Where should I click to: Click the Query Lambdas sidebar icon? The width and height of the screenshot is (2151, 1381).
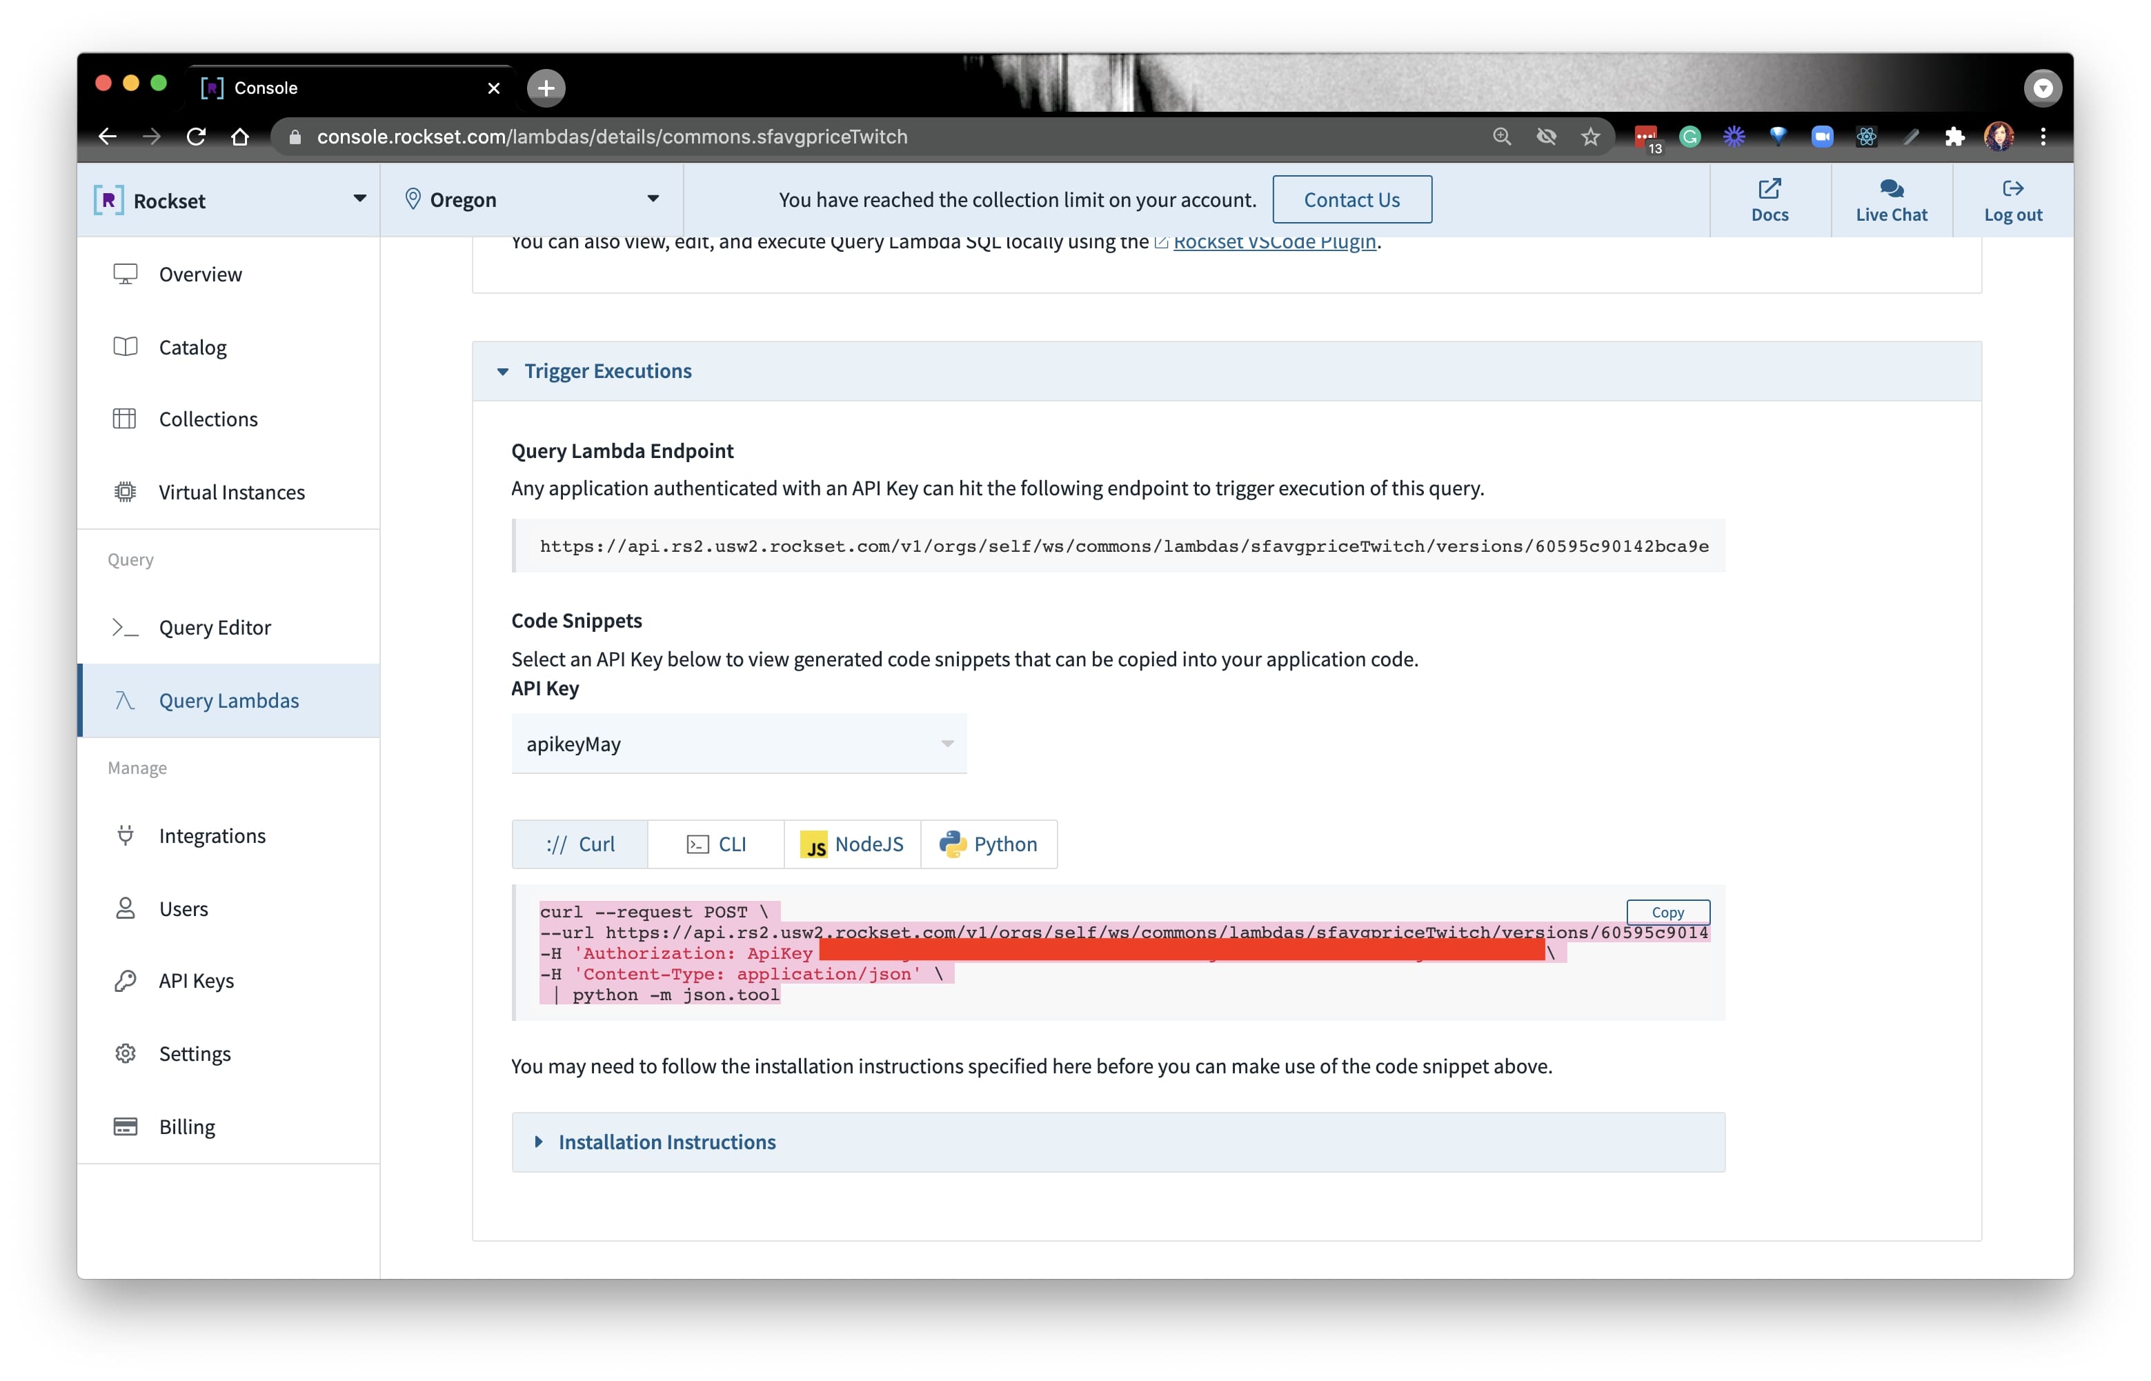pos(126,699)
